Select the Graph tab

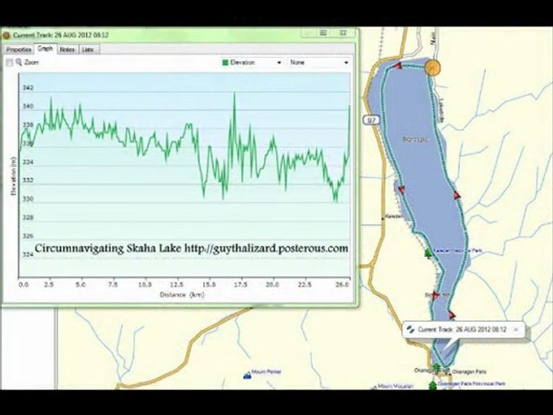46,48
